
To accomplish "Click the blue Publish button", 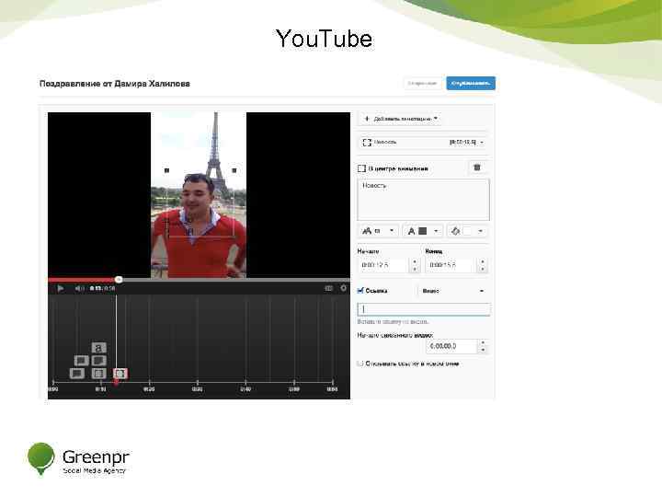I will coord(471,83).
